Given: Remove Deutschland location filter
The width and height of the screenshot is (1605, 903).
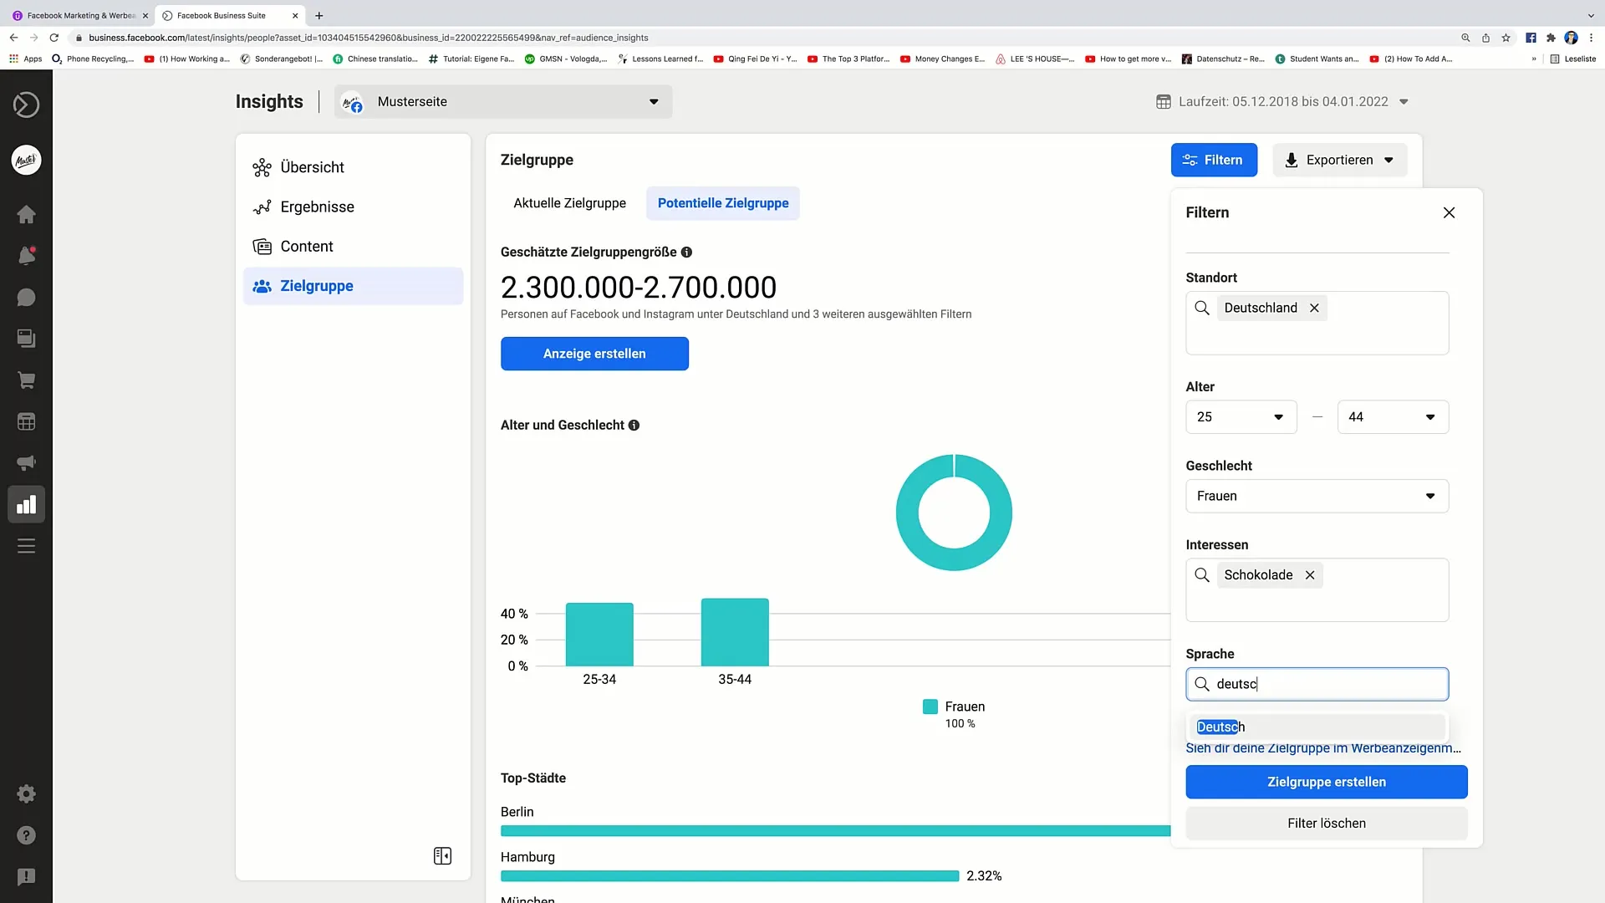Looking at the screenshot, I should pos(1314,308).
